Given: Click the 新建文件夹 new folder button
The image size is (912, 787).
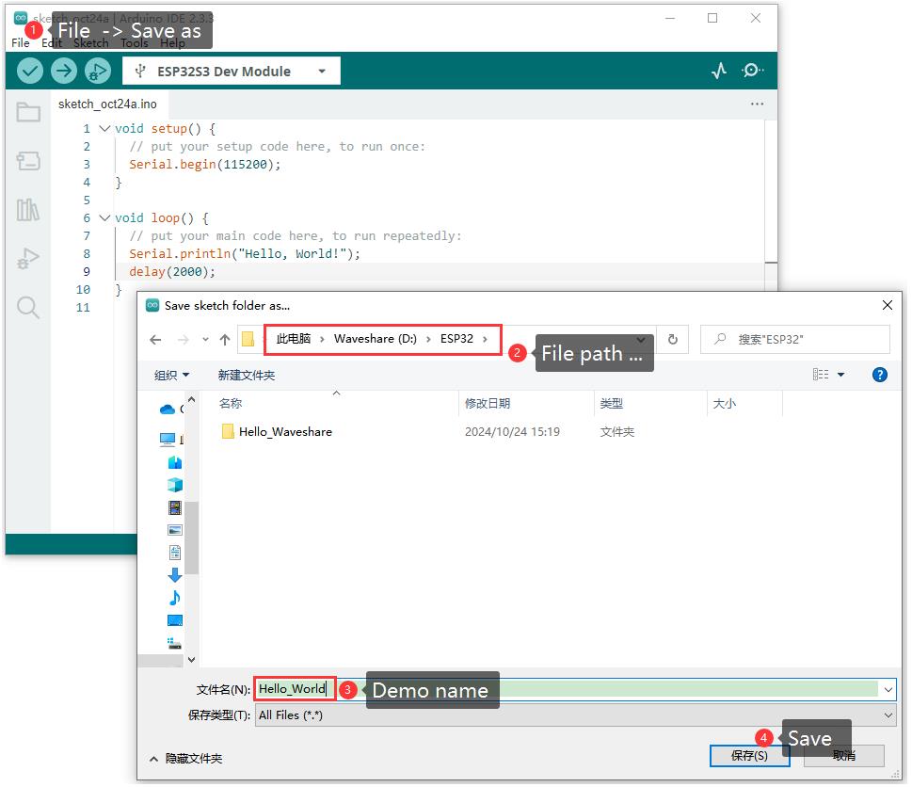Looking at the screenshot, I should tap(247, 376).
